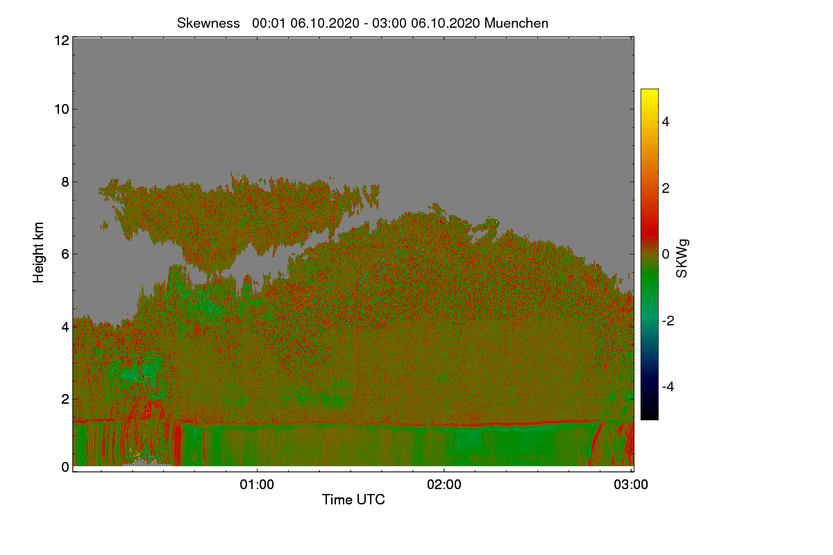
Task: Click the black bottom of the colorbar
Action: pyautogui.click(x=649, y=414)
